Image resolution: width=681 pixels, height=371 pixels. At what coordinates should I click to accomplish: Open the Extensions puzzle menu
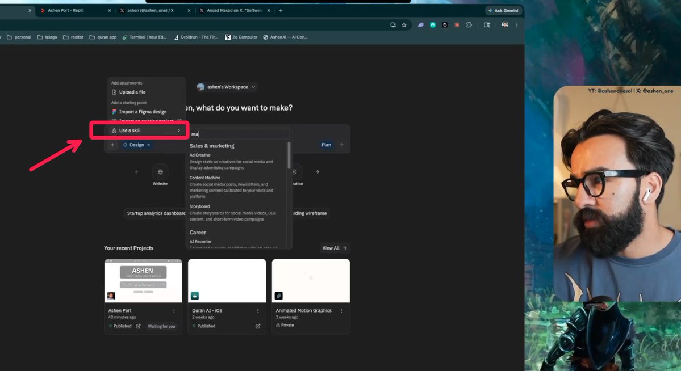click(x=469, y=25)
